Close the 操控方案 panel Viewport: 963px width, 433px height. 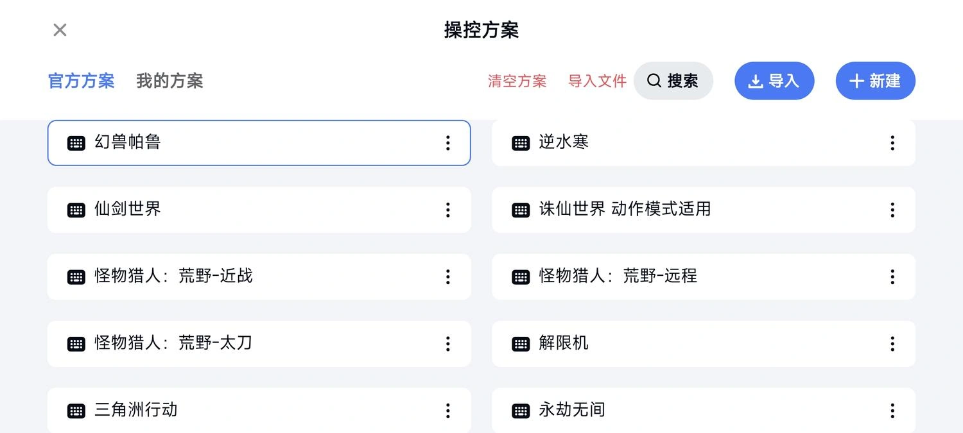[x=60, y=30]
